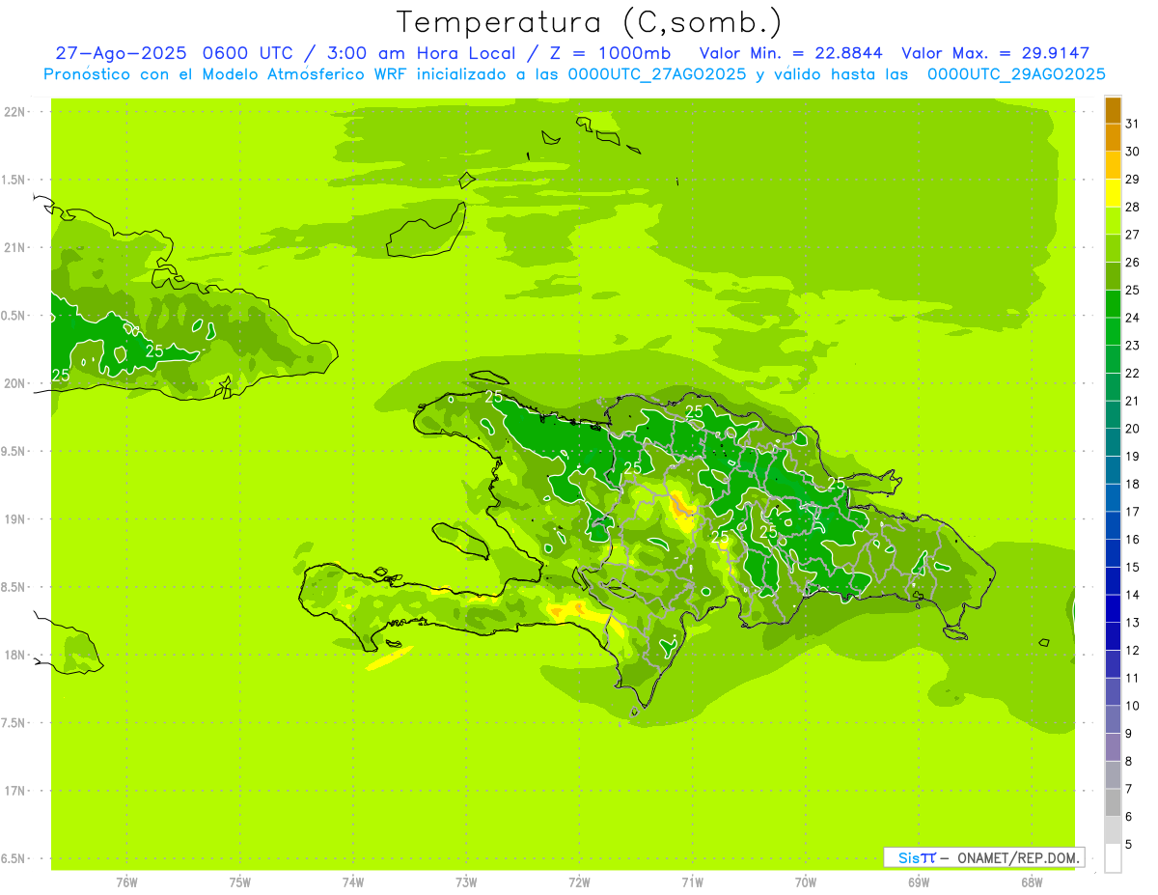Click the '76W' longitude axis label
Screen dimensions: 1158x895
126,882
